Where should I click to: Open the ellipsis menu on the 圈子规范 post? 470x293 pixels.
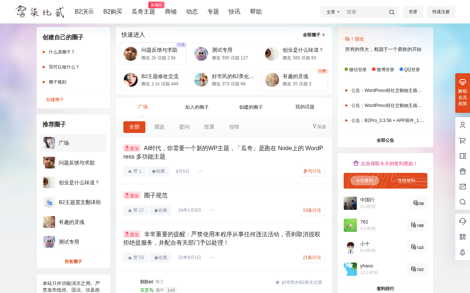[212, 210]
